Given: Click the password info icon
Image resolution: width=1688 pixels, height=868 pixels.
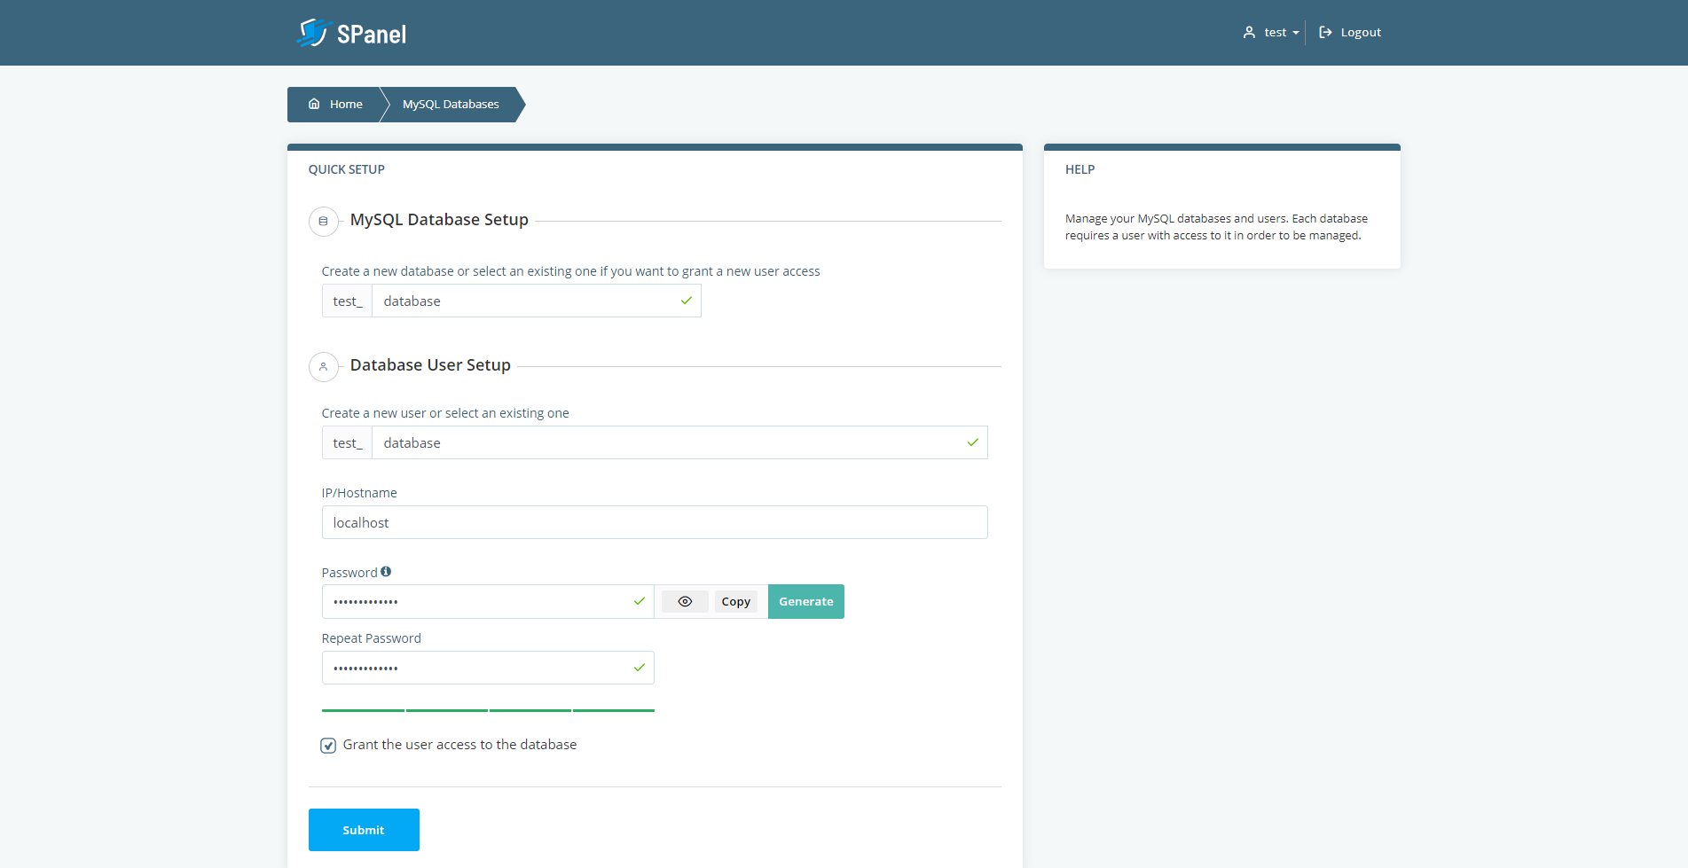Looking at the screenshot, I should (x=386, y=572).
